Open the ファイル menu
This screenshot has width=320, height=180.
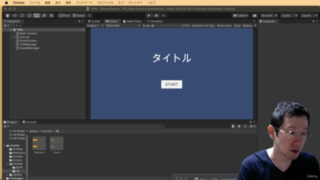point(34,2)
